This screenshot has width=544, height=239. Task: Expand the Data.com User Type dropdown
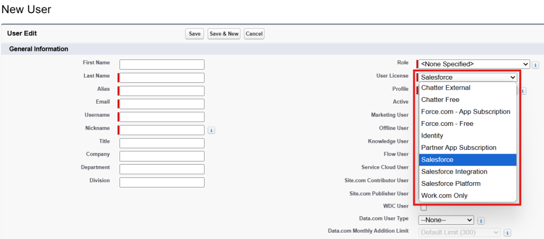(x=446, y=220)
